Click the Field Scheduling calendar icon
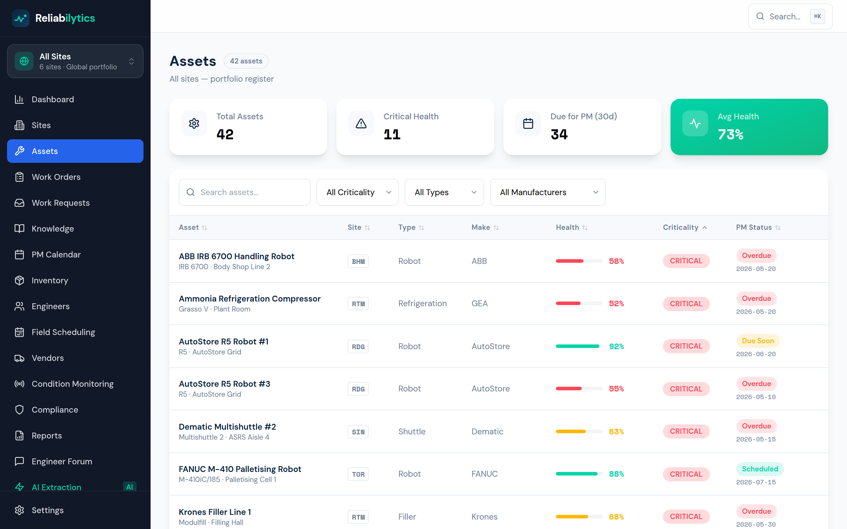 19,332
